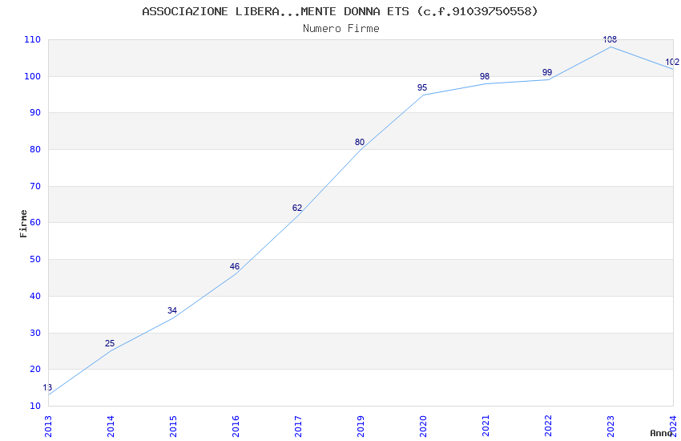Image resolution: width=681 pixels, height=441 pixels.
Task: Select data point labeled 34
Action: tap(172, 310)
